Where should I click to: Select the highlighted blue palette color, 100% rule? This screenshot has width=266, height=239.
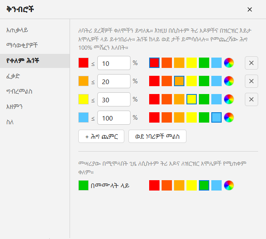(216, 117)
